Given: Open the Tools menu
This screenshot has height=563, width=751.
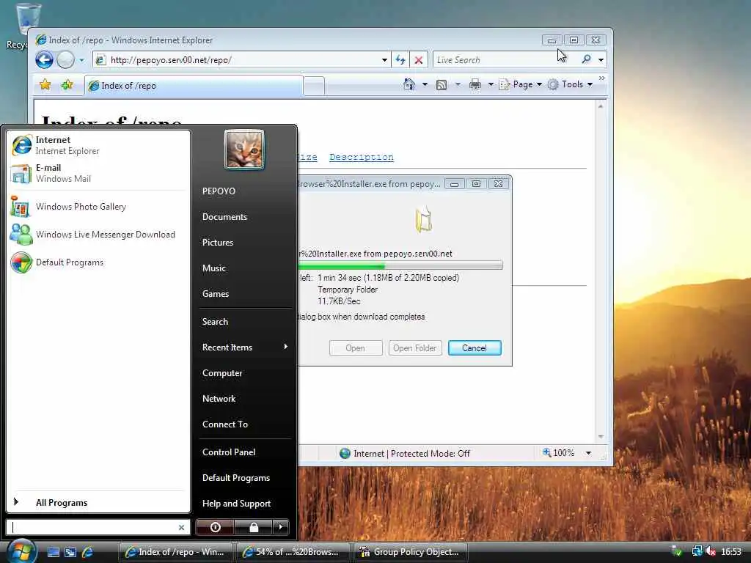Looking at the screenshot, I should (571, 84).
